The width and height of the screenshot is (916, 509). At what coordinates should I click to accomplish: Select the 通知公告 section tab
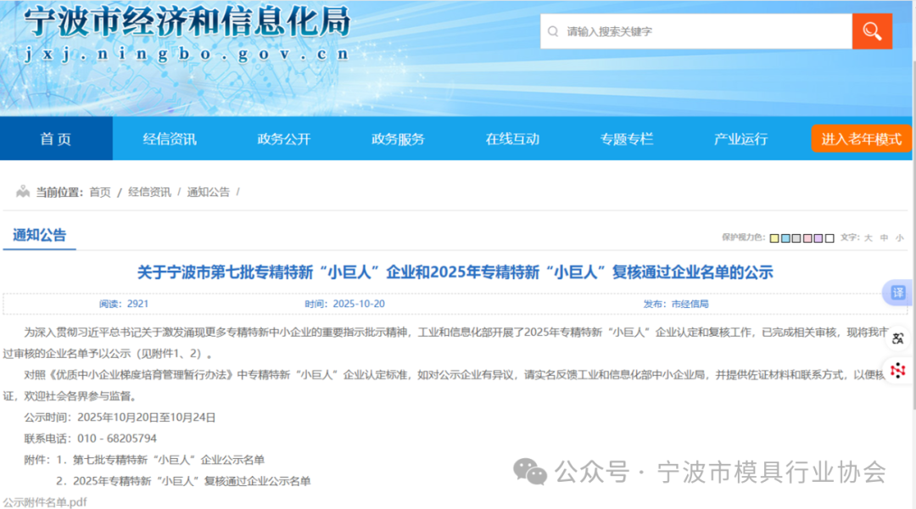pos(40,235)
